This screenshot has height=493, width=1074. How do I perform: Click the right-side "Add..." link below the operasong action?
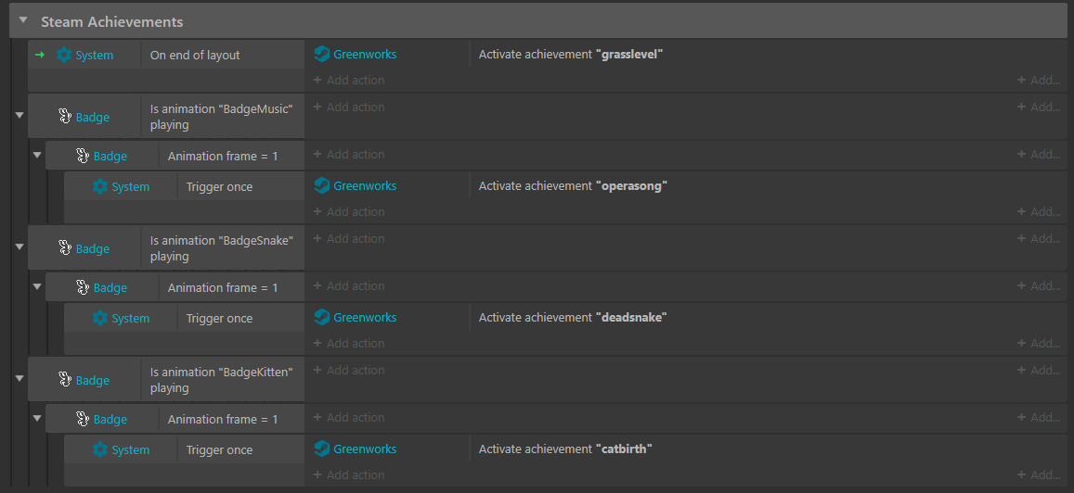click(x=1039, y=211)
